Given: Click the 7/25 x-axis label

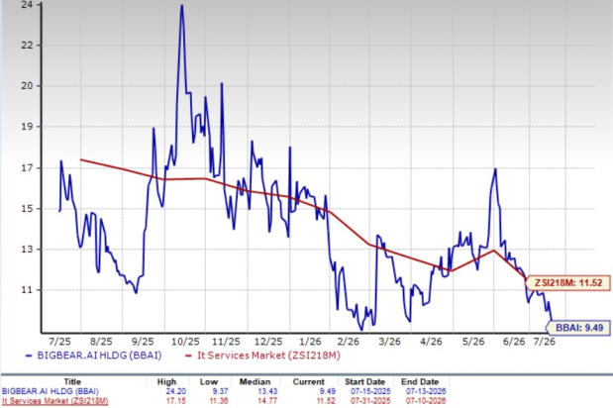Looking at the screenshot, I should click(x=60, y=342).
